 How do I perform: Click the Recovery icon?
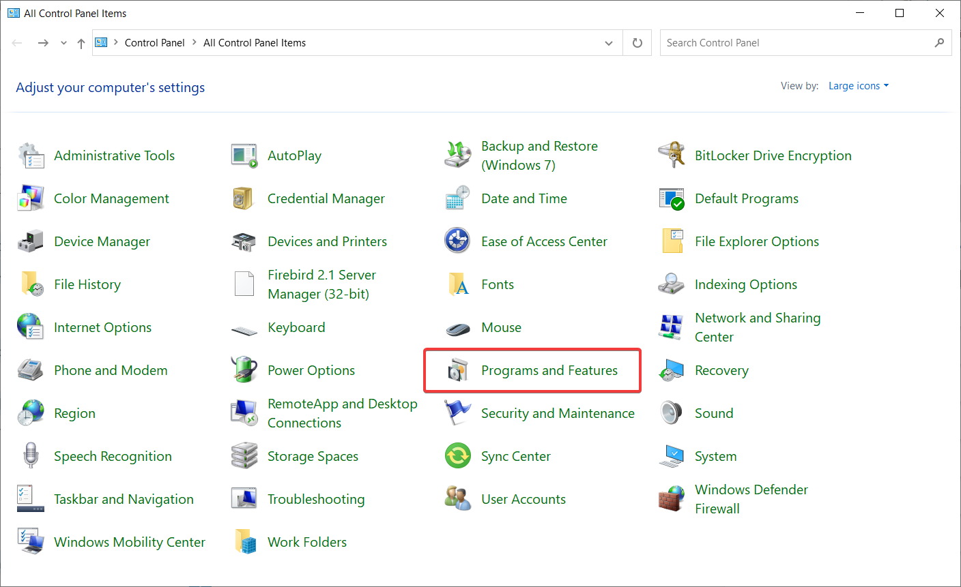[672, 371]
